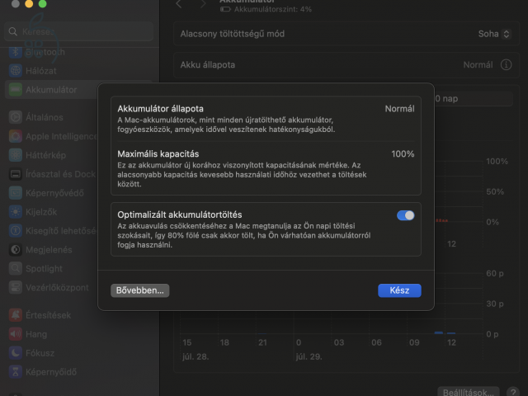
Task: Select the Megjelenés icon
Action: [16, 249]
